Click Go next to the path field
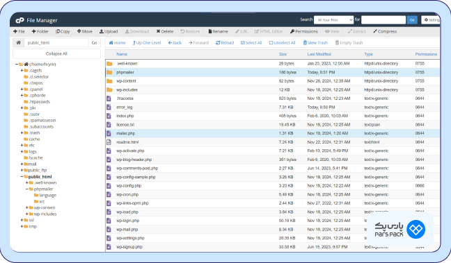The image size is (451, 263). coord(95,43)
